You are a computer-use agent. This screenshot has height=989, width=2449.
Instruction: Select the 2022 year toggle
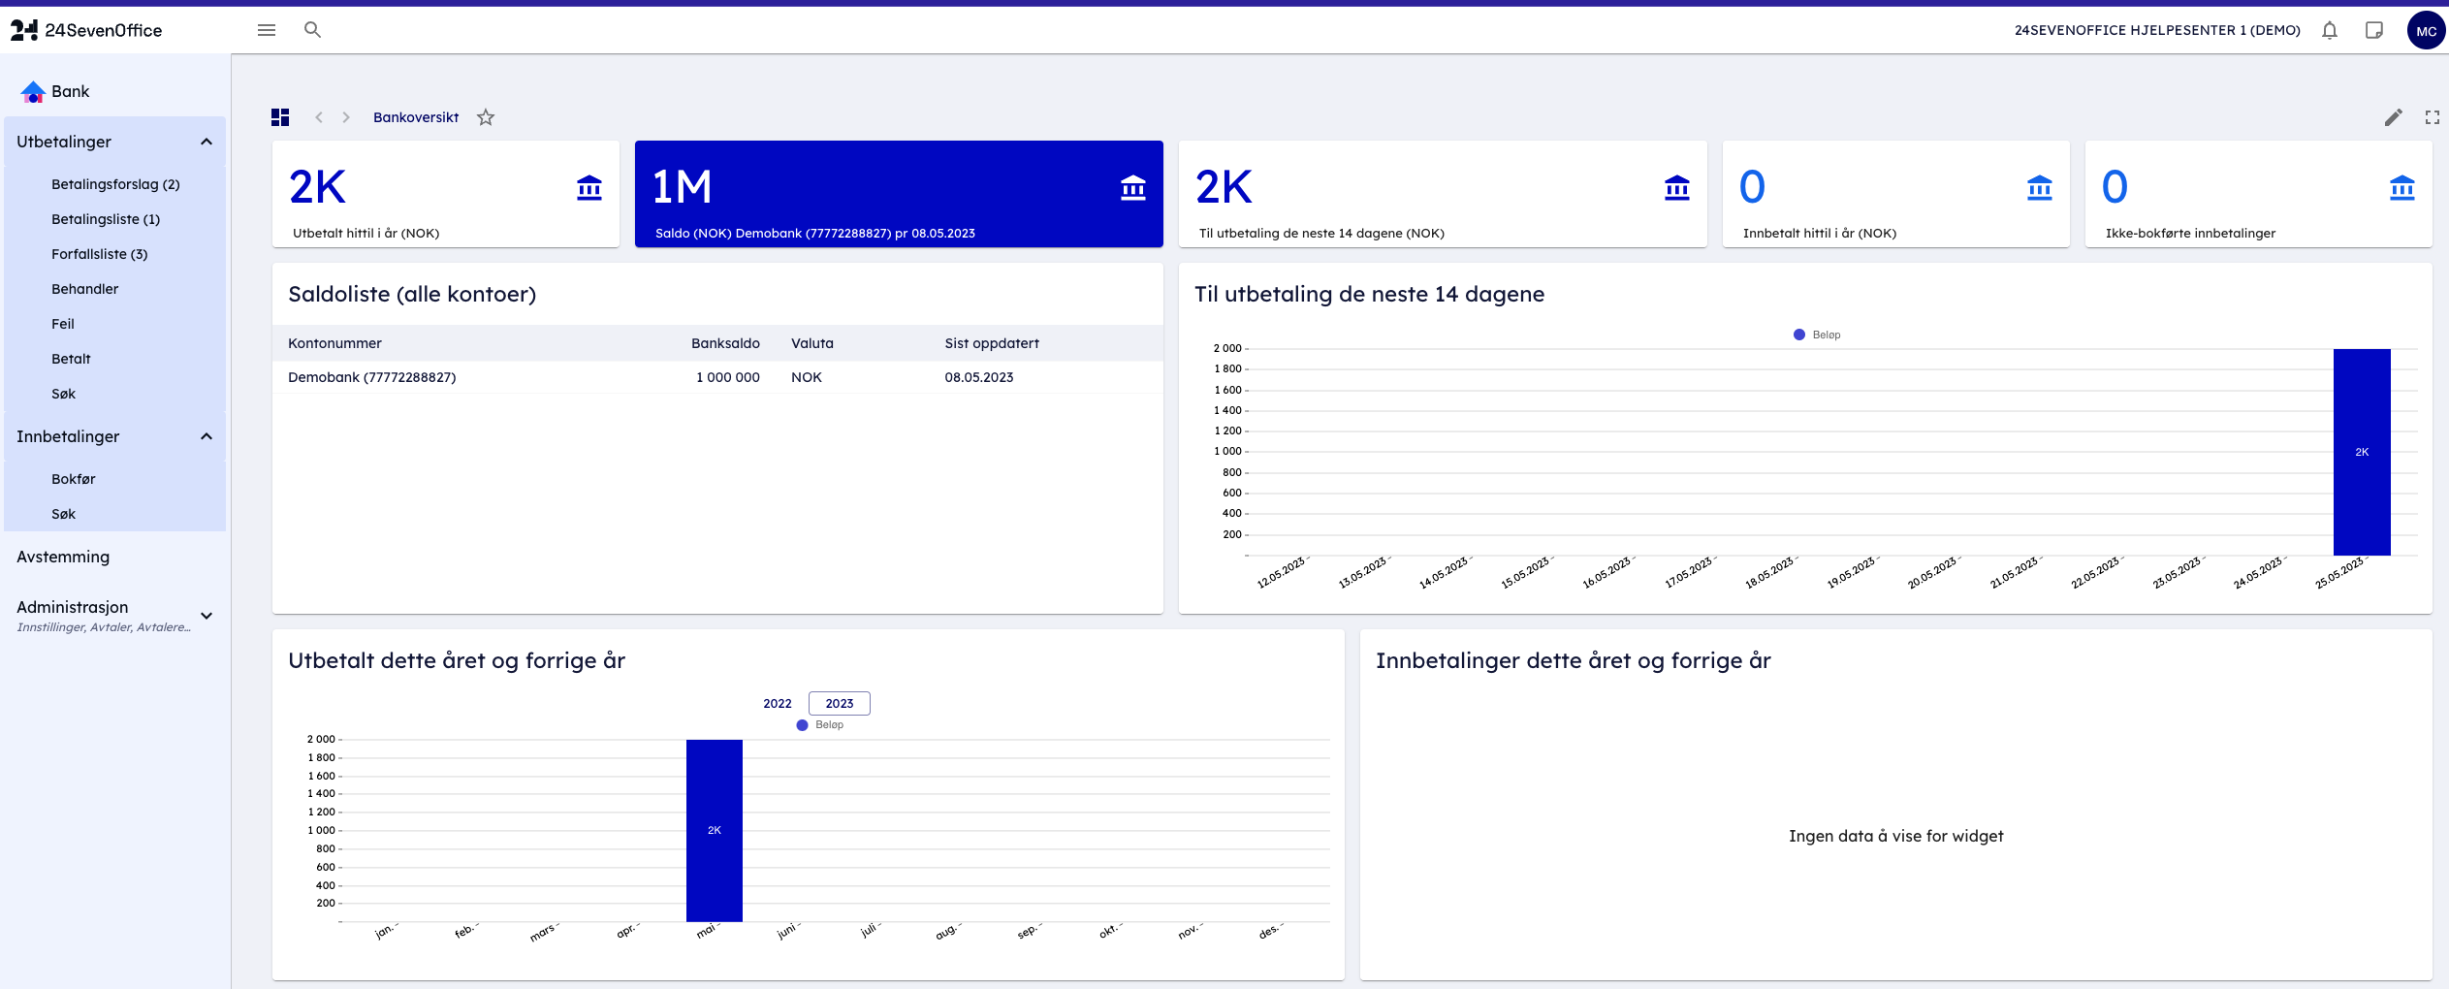click(x=777, y=704)
